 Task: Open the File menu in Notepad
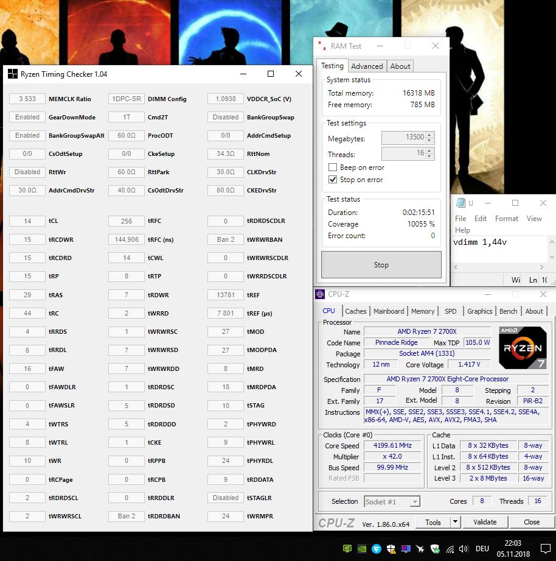coord(460,218)
